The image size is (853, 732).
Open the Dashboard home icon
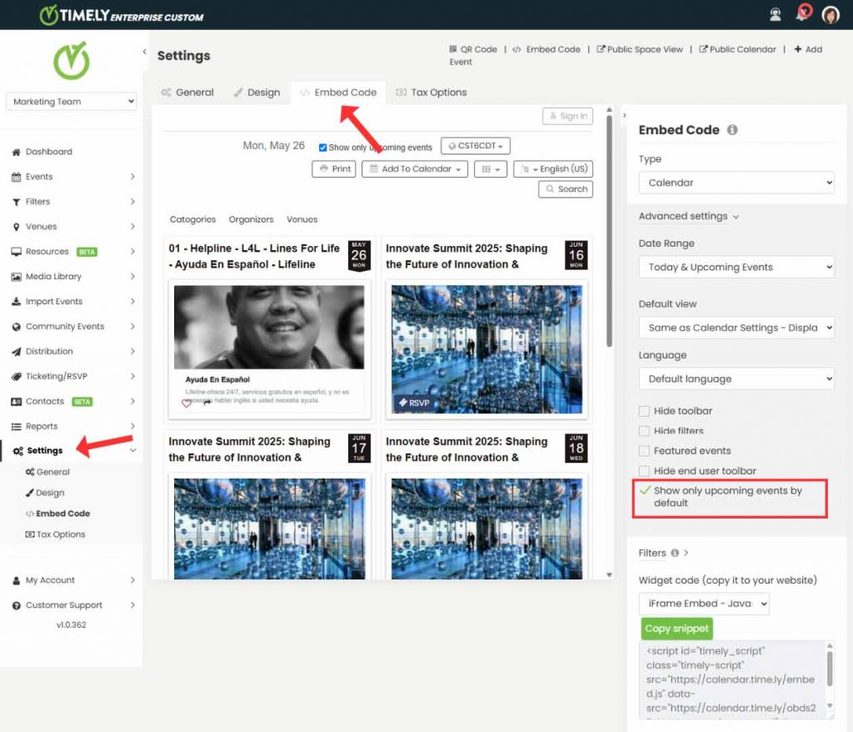17,152
